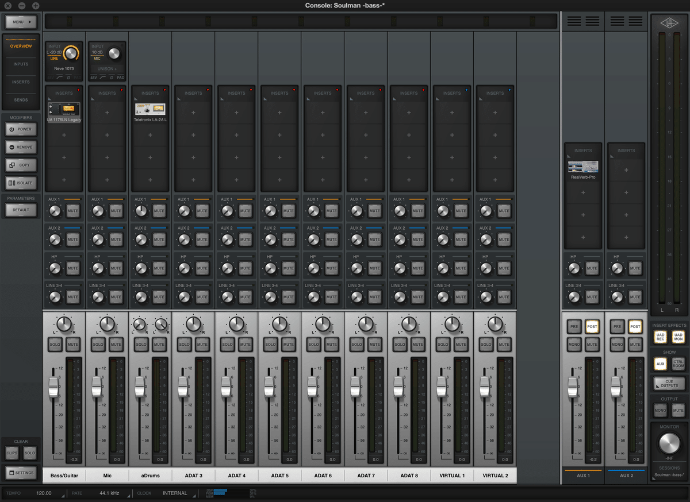
Task: Click the DEFAULT parameters button
Action: click(21, 210)
